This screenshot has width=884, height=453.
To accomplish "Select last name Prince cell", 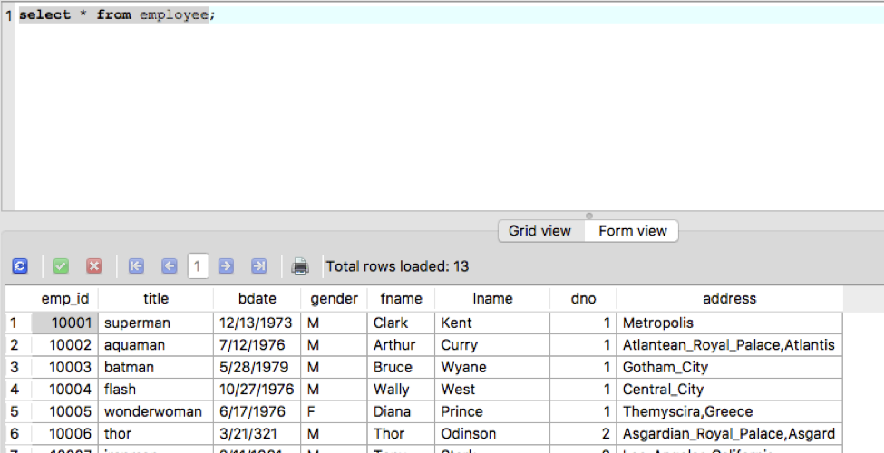I will (x=492, y=411).
